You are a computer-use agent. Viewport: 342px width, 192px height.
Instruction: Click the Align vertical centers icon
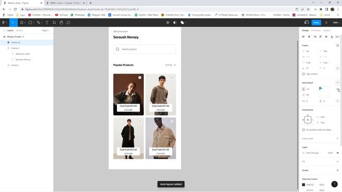click(x=327, y=37)
